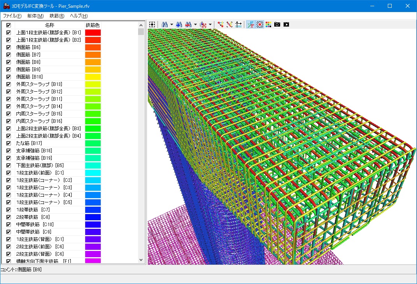The width and height of the screenshot is (417, 284).
Task: Click the 鉄筋色 column header
Action: pos(93,25)
